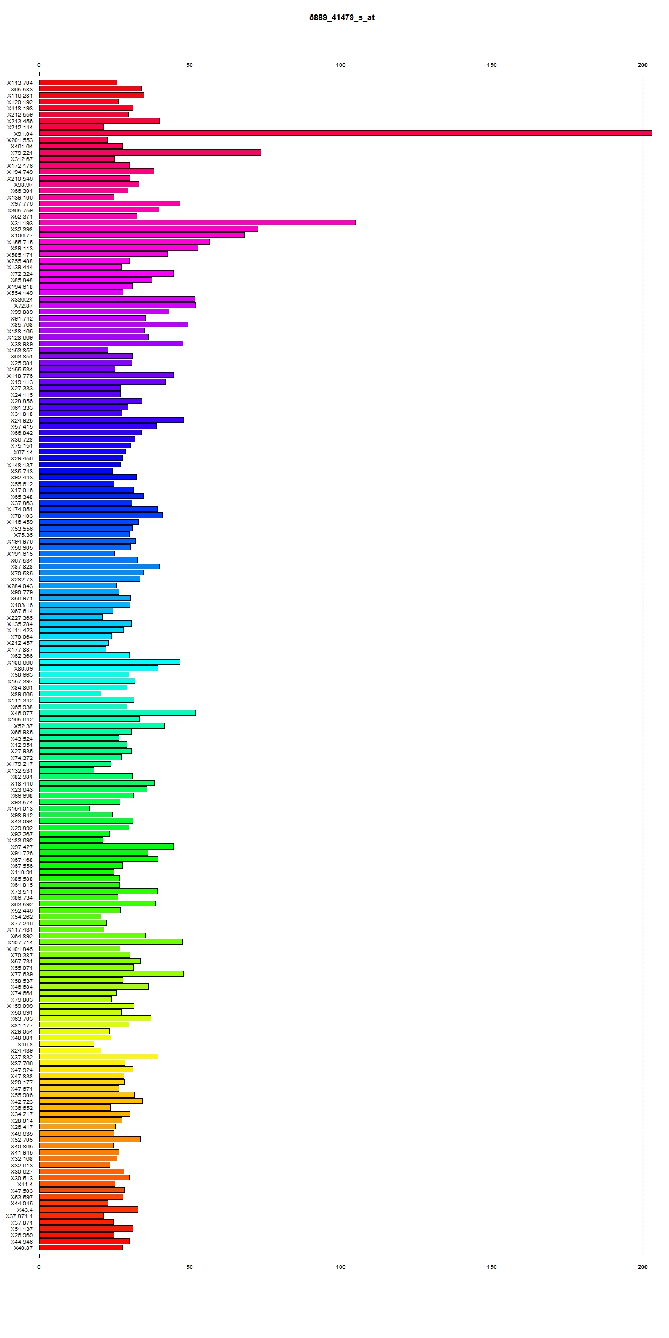Click the X43.4 red bar

[x=89, y=1209]
